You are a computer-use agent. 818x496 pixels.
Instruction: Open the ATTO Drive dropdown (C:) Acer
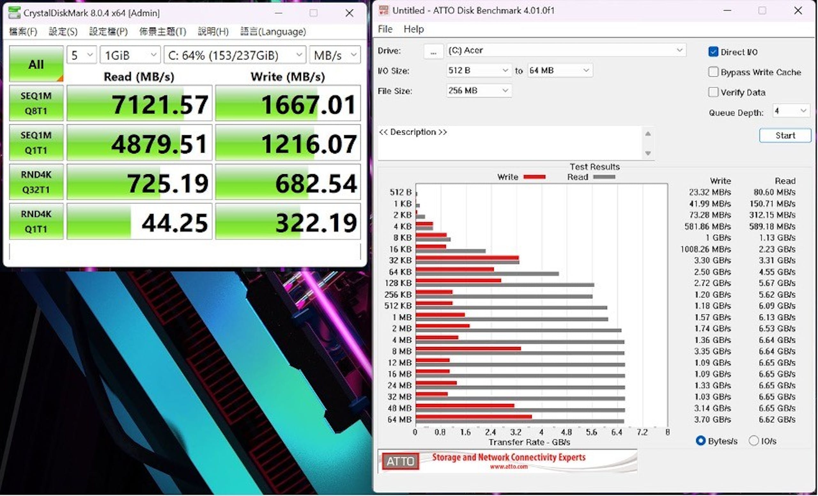566,50
